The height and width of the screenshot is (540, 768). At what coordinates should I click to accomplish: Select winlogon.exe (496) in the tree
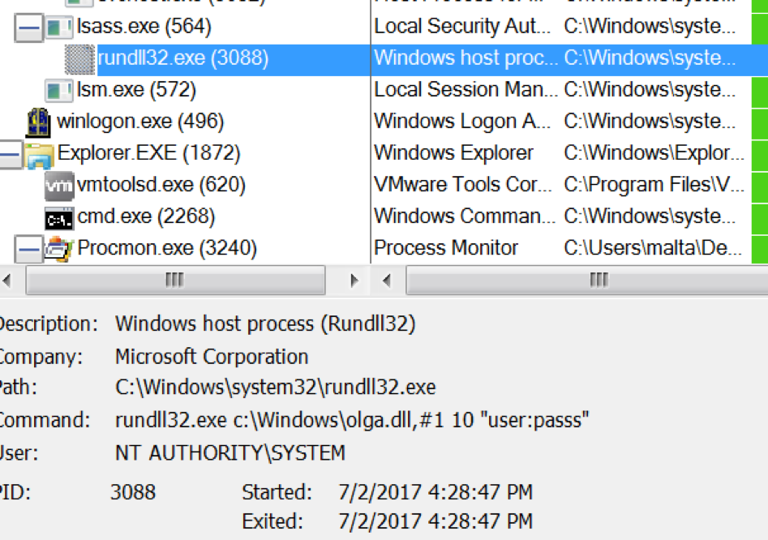pos(140,122)
